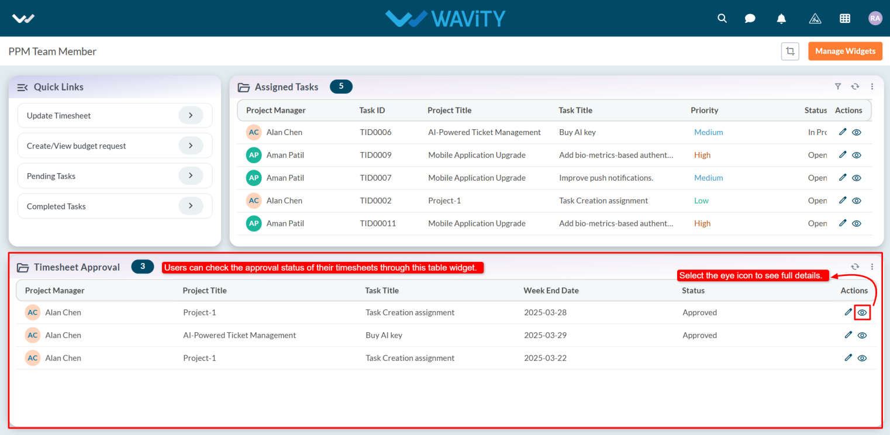Open Completed Tasks chevron
The height and width of the screenshot is (435, 890).
191,206
